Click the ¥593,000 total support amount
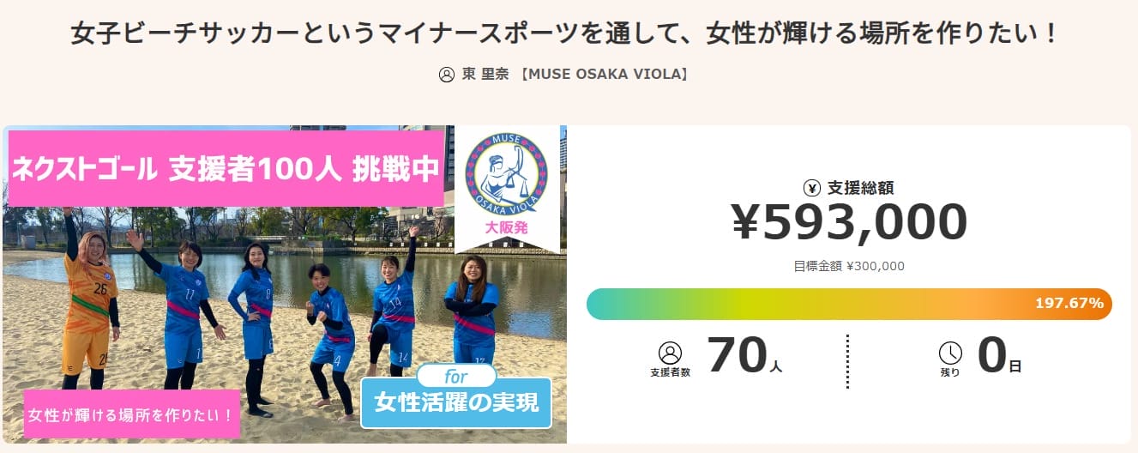Screen dimensions: 1138x453 pyautogui.click(x=849, y=223)
